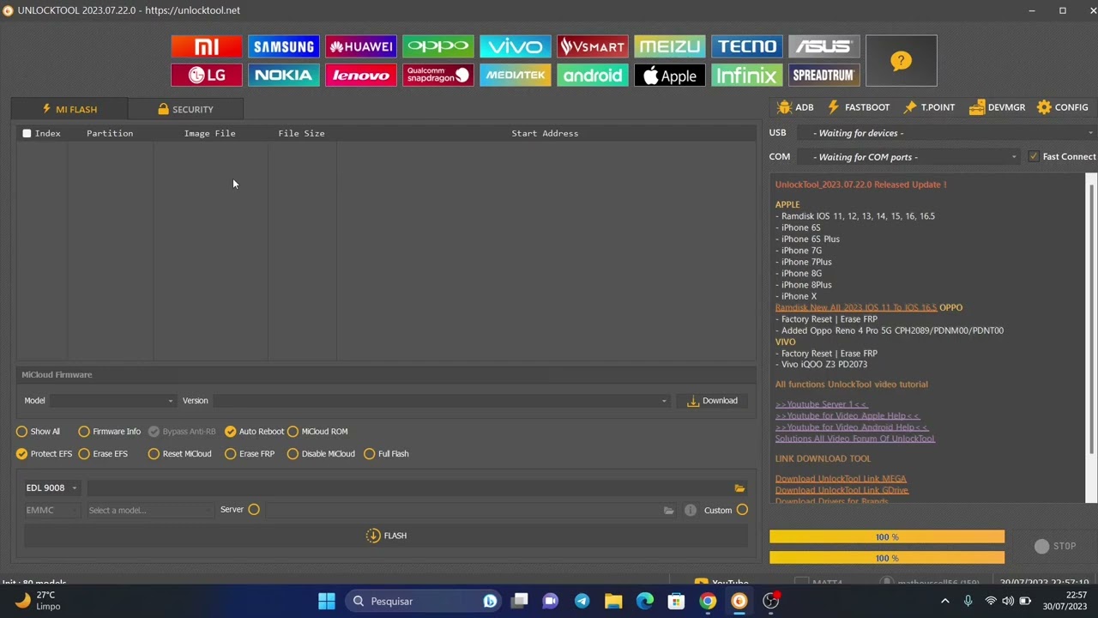1098x618 pixels.
Task: Select the ASUS brand icon
Action: 824,46
